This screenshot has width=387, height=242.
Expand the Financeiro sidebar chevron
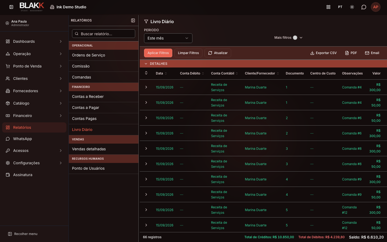pyautogui.click(x=61, y=116)
